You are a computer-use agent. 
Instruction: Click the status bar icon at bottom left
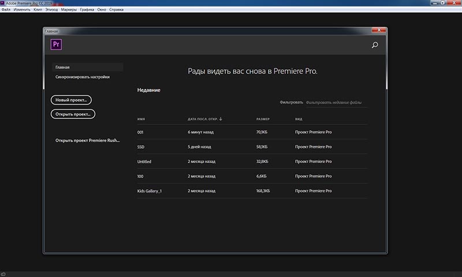3,274
